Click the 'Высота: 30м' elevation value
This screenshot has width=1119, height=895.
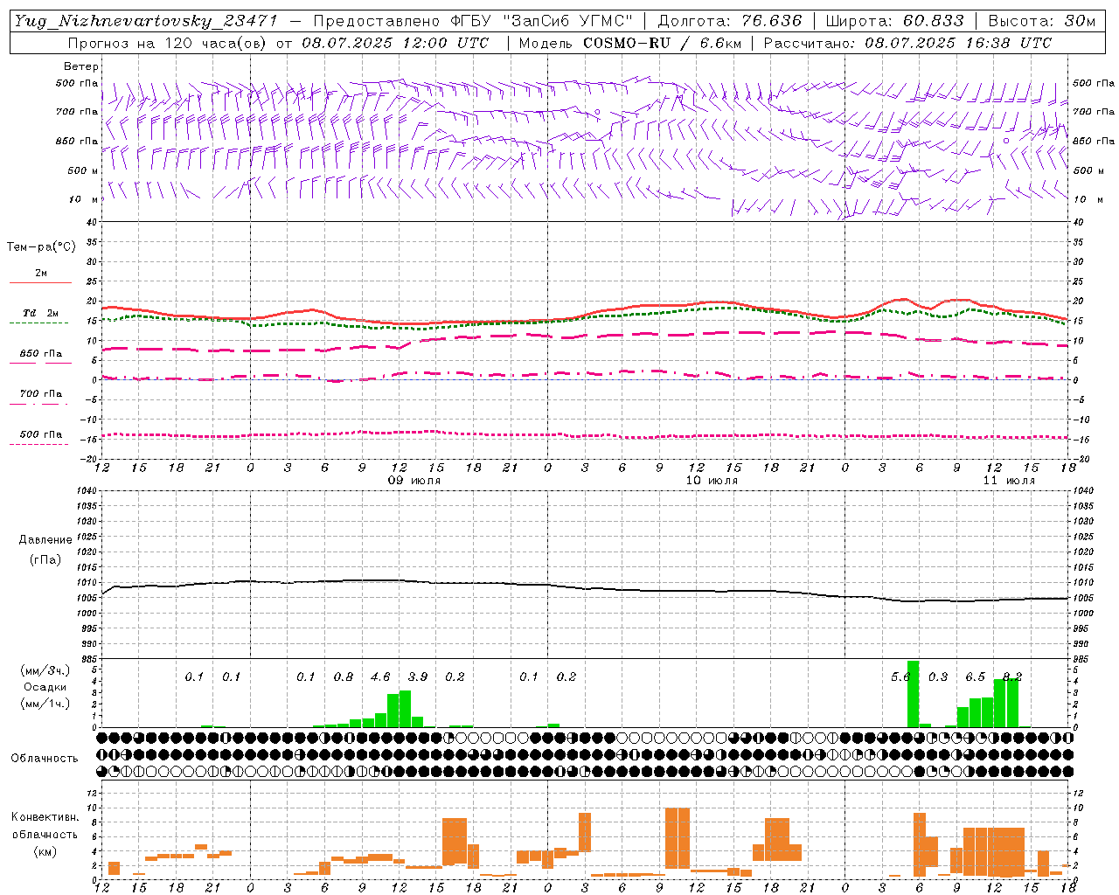point(1041,21)
